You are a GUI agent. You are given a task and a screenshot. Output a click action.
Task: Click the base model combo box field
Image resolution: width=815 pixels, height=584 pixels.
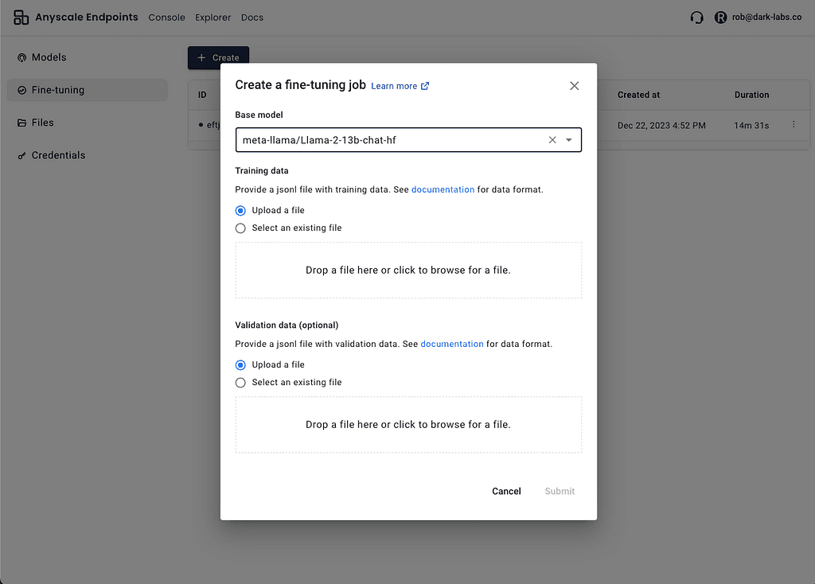click(x=408, y=140)
